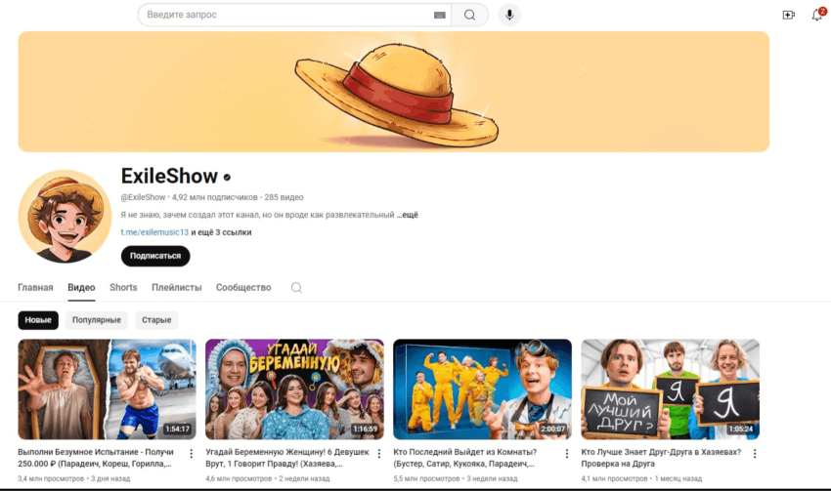Image resolution: width=831 pixels, height=491 pixels.
Task: Open the t.me/exilemusic13 link
Action: click(154, 232)
